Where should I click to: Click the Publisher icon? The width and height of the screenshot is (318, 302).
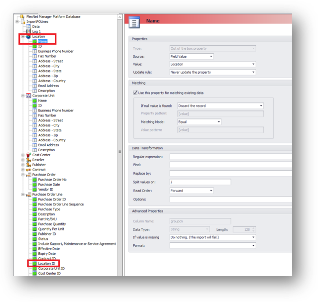point(28,165)
